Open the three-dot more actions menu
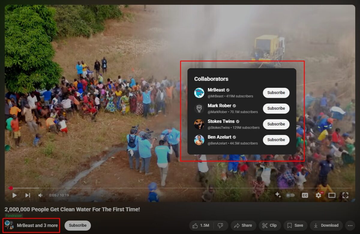The height and width of the screenshot is (234, 360). point(350,225)
